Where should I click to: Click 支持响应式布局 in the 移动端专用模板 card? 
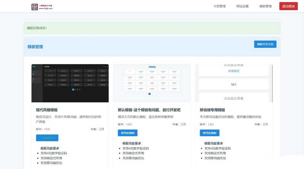pos(215,153)
